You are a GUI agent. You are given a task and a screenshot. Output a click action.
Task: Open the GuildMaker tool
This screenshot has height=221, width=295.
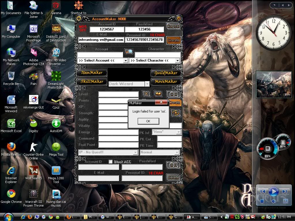click(166, 73)
